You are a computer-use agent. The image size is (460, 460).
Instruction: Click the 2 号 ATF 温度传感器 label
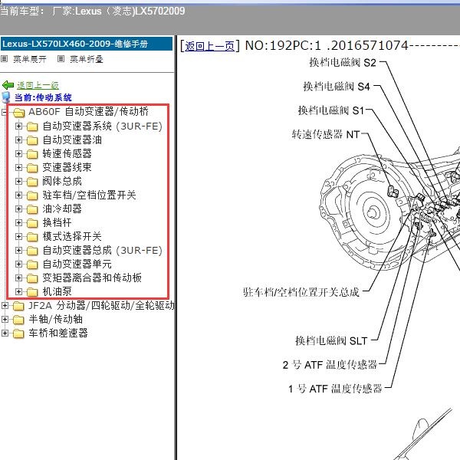pyautogui.click(x=330, y=365)
